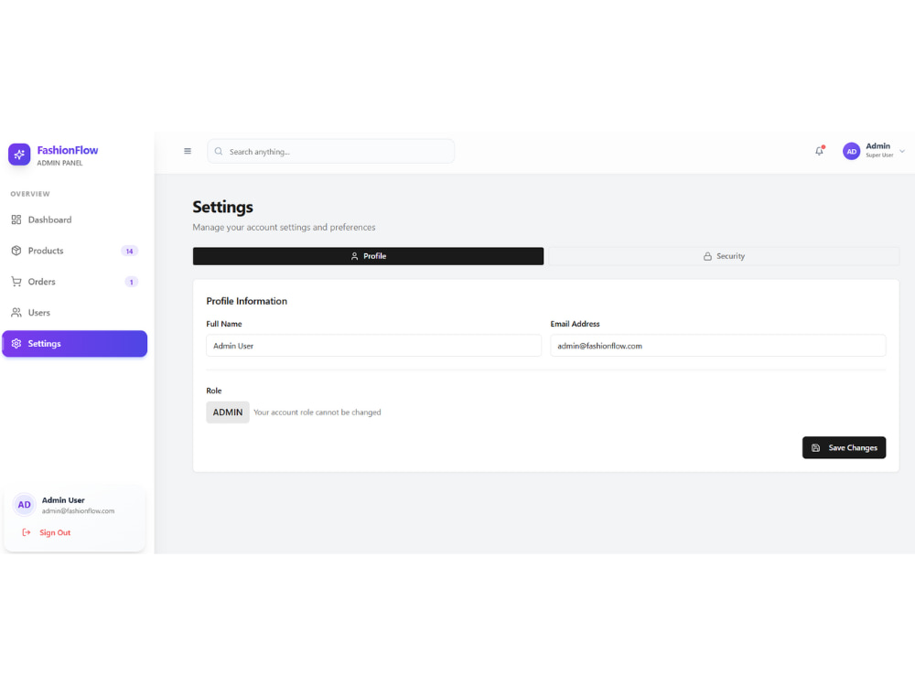
Task: Click the Full Name input field
Action: [373, 346]
